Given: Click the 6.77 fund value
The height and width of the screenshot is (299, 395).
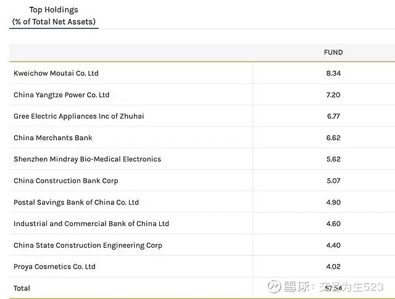Looking at the screenshot, I should pyautogui.click(x=333, y=116).
